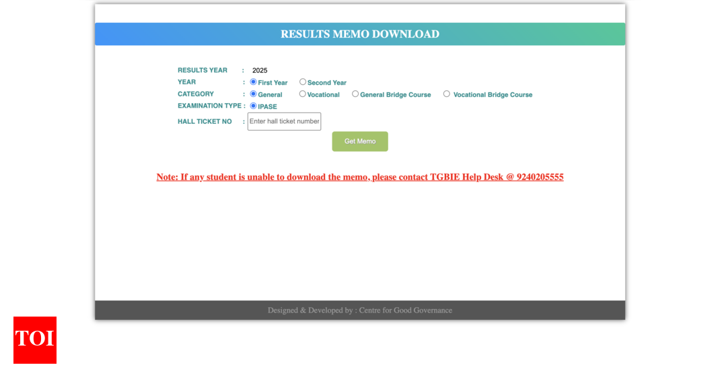Image resolution: width=720 pixels, height=390 pixels.
Task: Pick the Vocational category radio button
Action: [x=303, y=94]
